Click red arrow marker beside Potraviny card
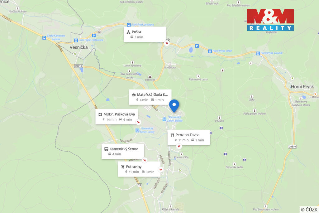The height and width of the screenshot is (213, 319). [160, 169]
